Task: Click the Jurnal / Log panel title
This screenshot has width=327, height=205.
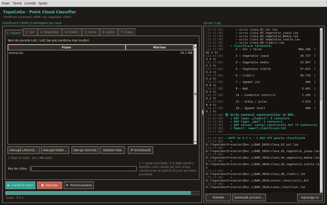Action: click(212, 23)
